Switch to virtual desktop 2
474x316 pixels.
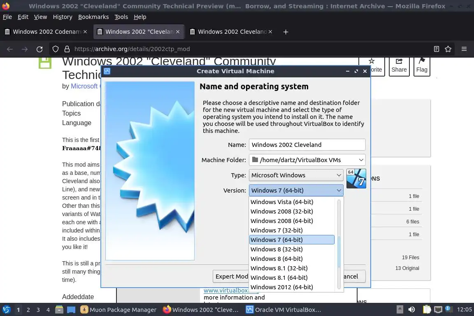[28, 310]
